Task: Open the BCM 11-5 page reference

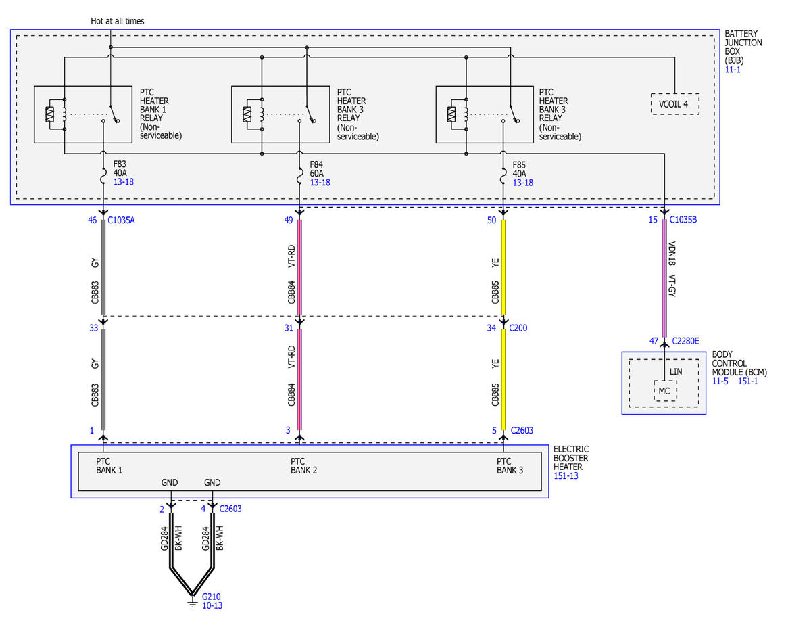Action: click(x=721, y=381)
